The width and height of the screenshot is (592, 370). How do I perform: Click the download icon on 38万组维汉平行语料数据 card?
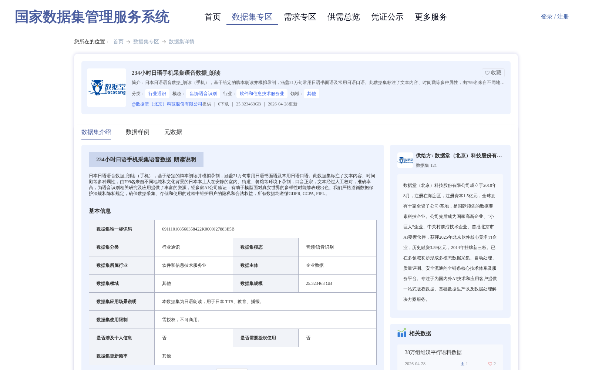pos(462,364)
